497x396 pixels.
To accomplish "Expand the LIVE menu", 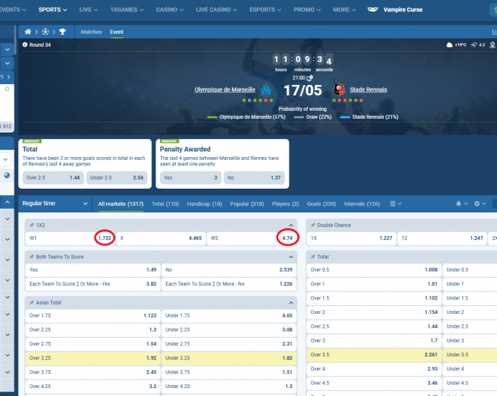I will [x=89, y=10].
